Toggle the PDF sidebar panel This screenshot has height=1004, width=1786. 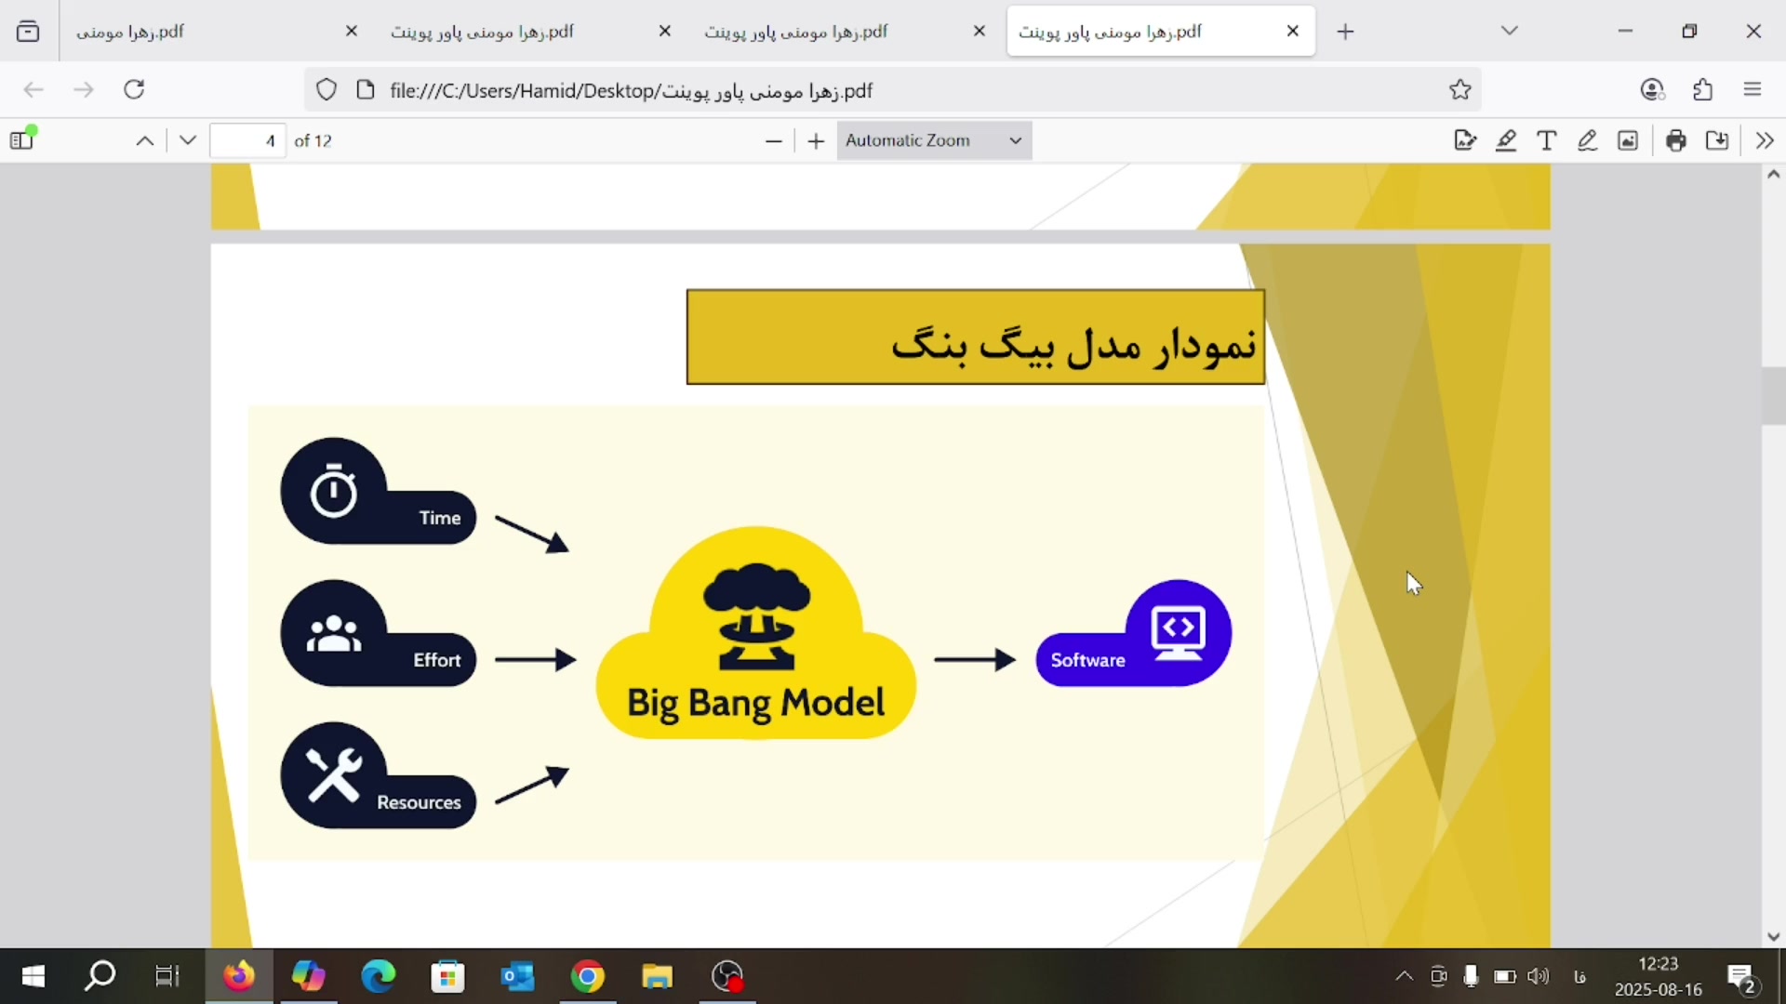pyautogui.click(x=22, y=140)
